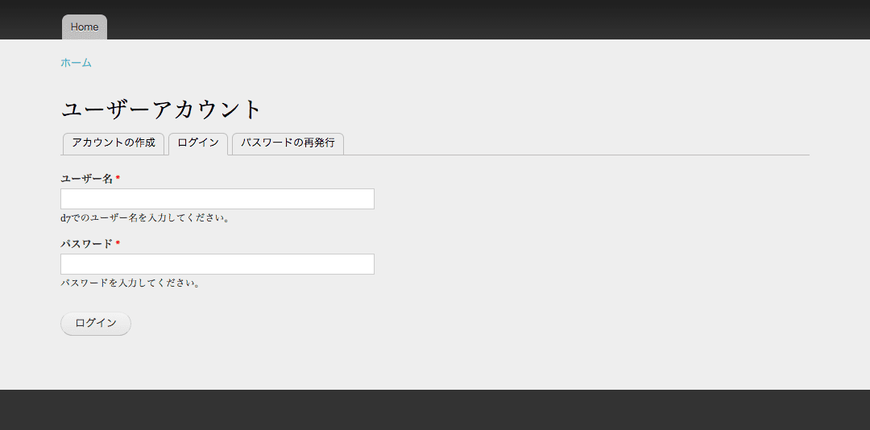
Task: Focus the パスワード input field
Action: 217,264
